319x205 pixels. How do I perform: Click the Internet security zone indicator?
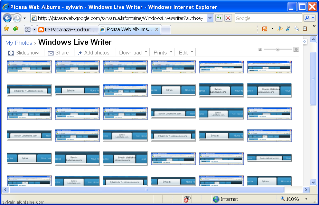(x=225, y=199)
